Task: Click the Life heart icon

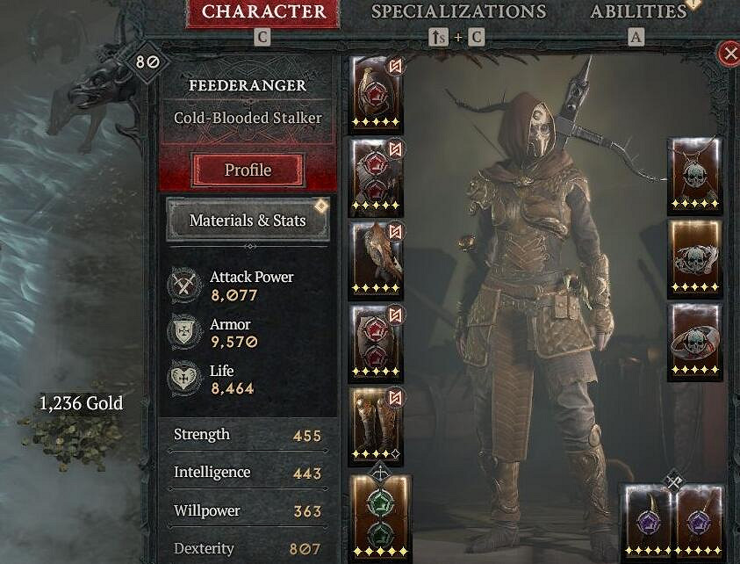Action: tap(184, 379)
